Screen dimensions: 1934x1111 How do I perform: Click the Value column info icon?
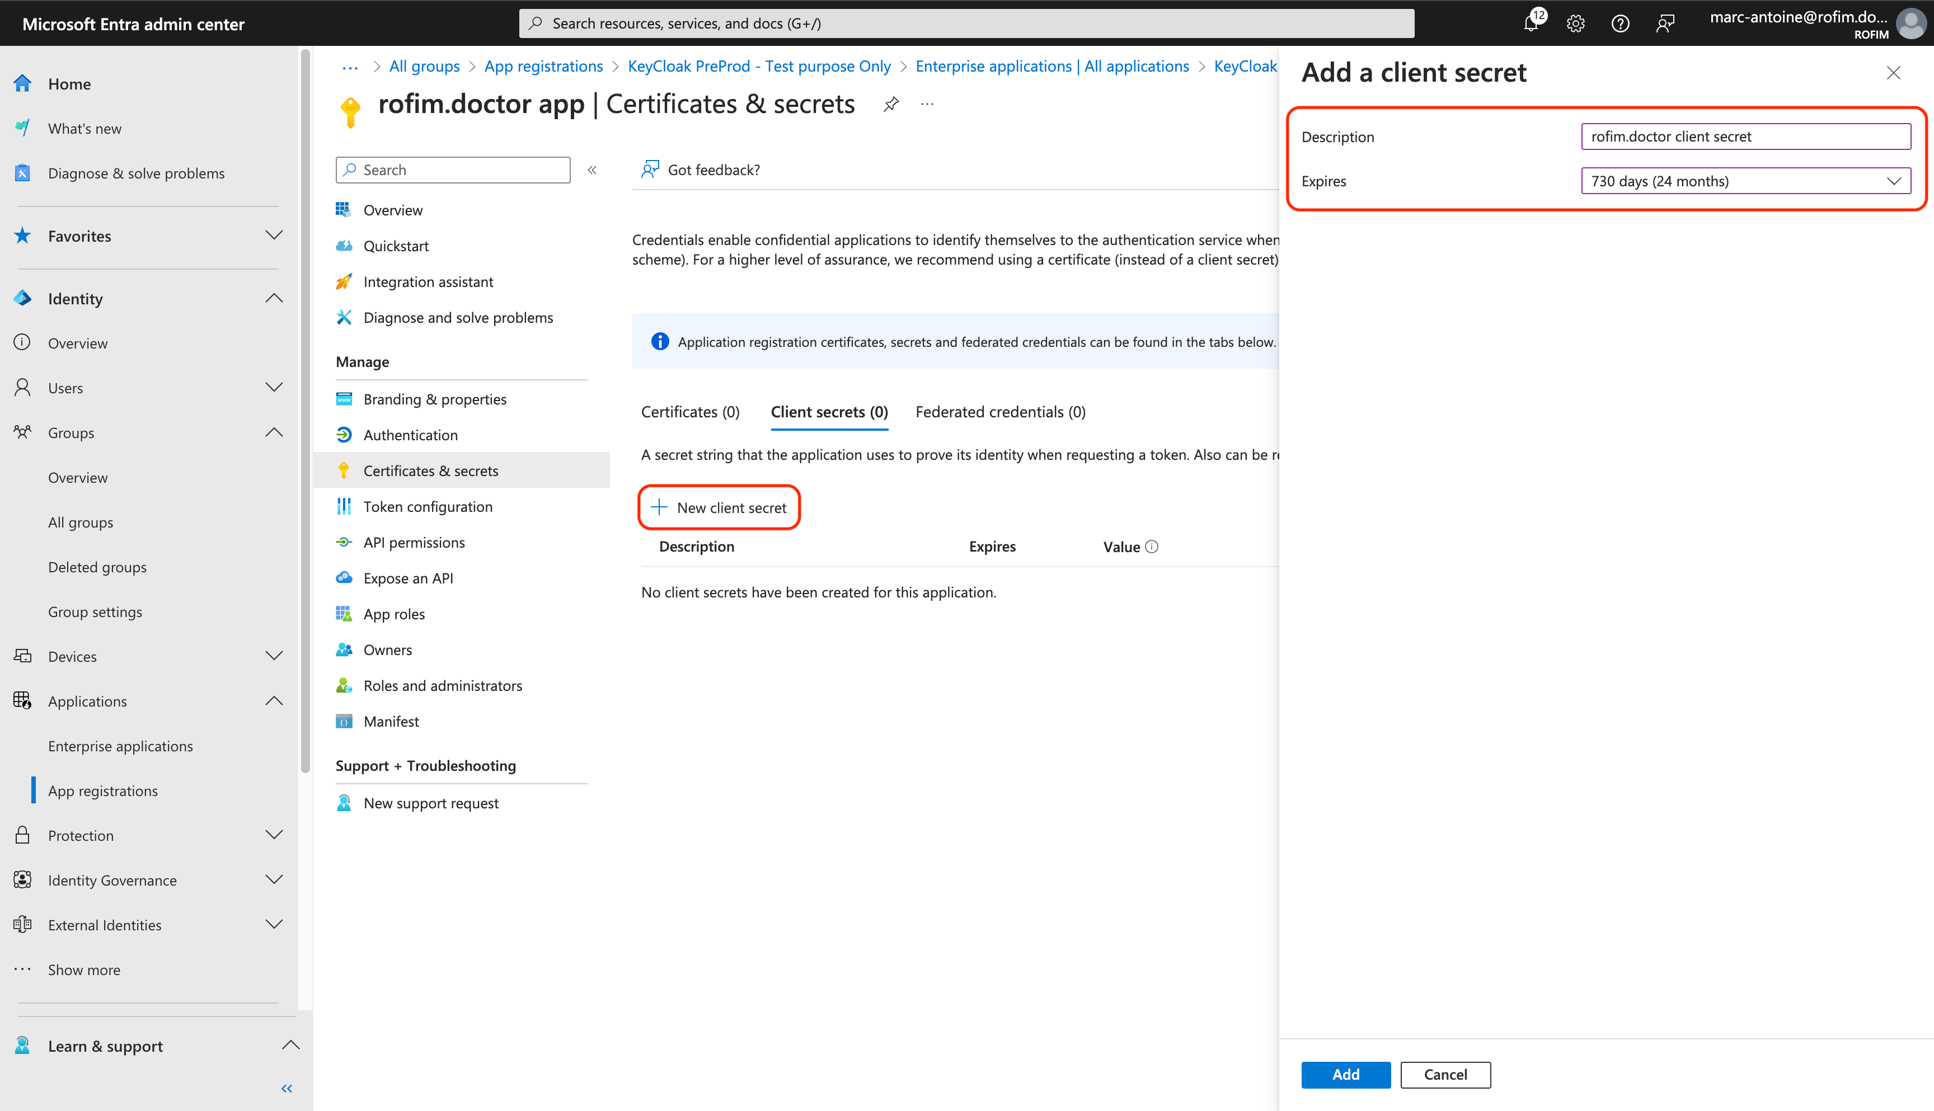coord(1152,547)
